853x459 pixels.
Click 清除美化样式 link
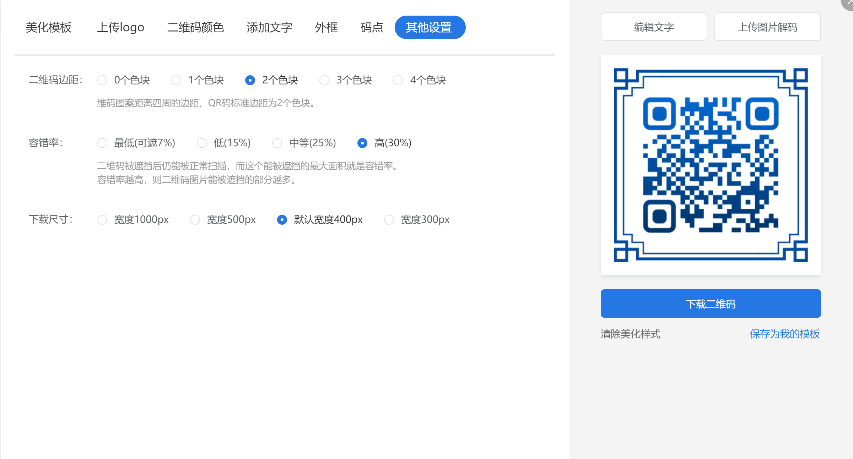click(630, 334)
